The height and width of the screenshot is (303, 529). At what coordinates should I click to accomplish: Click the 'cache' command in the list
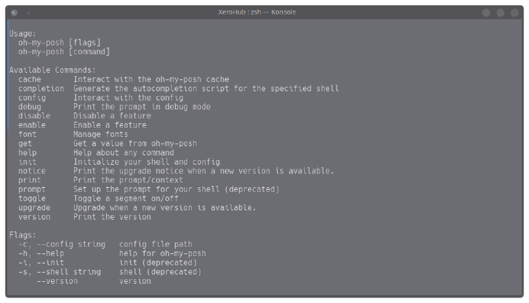click(x=30, y=79)
